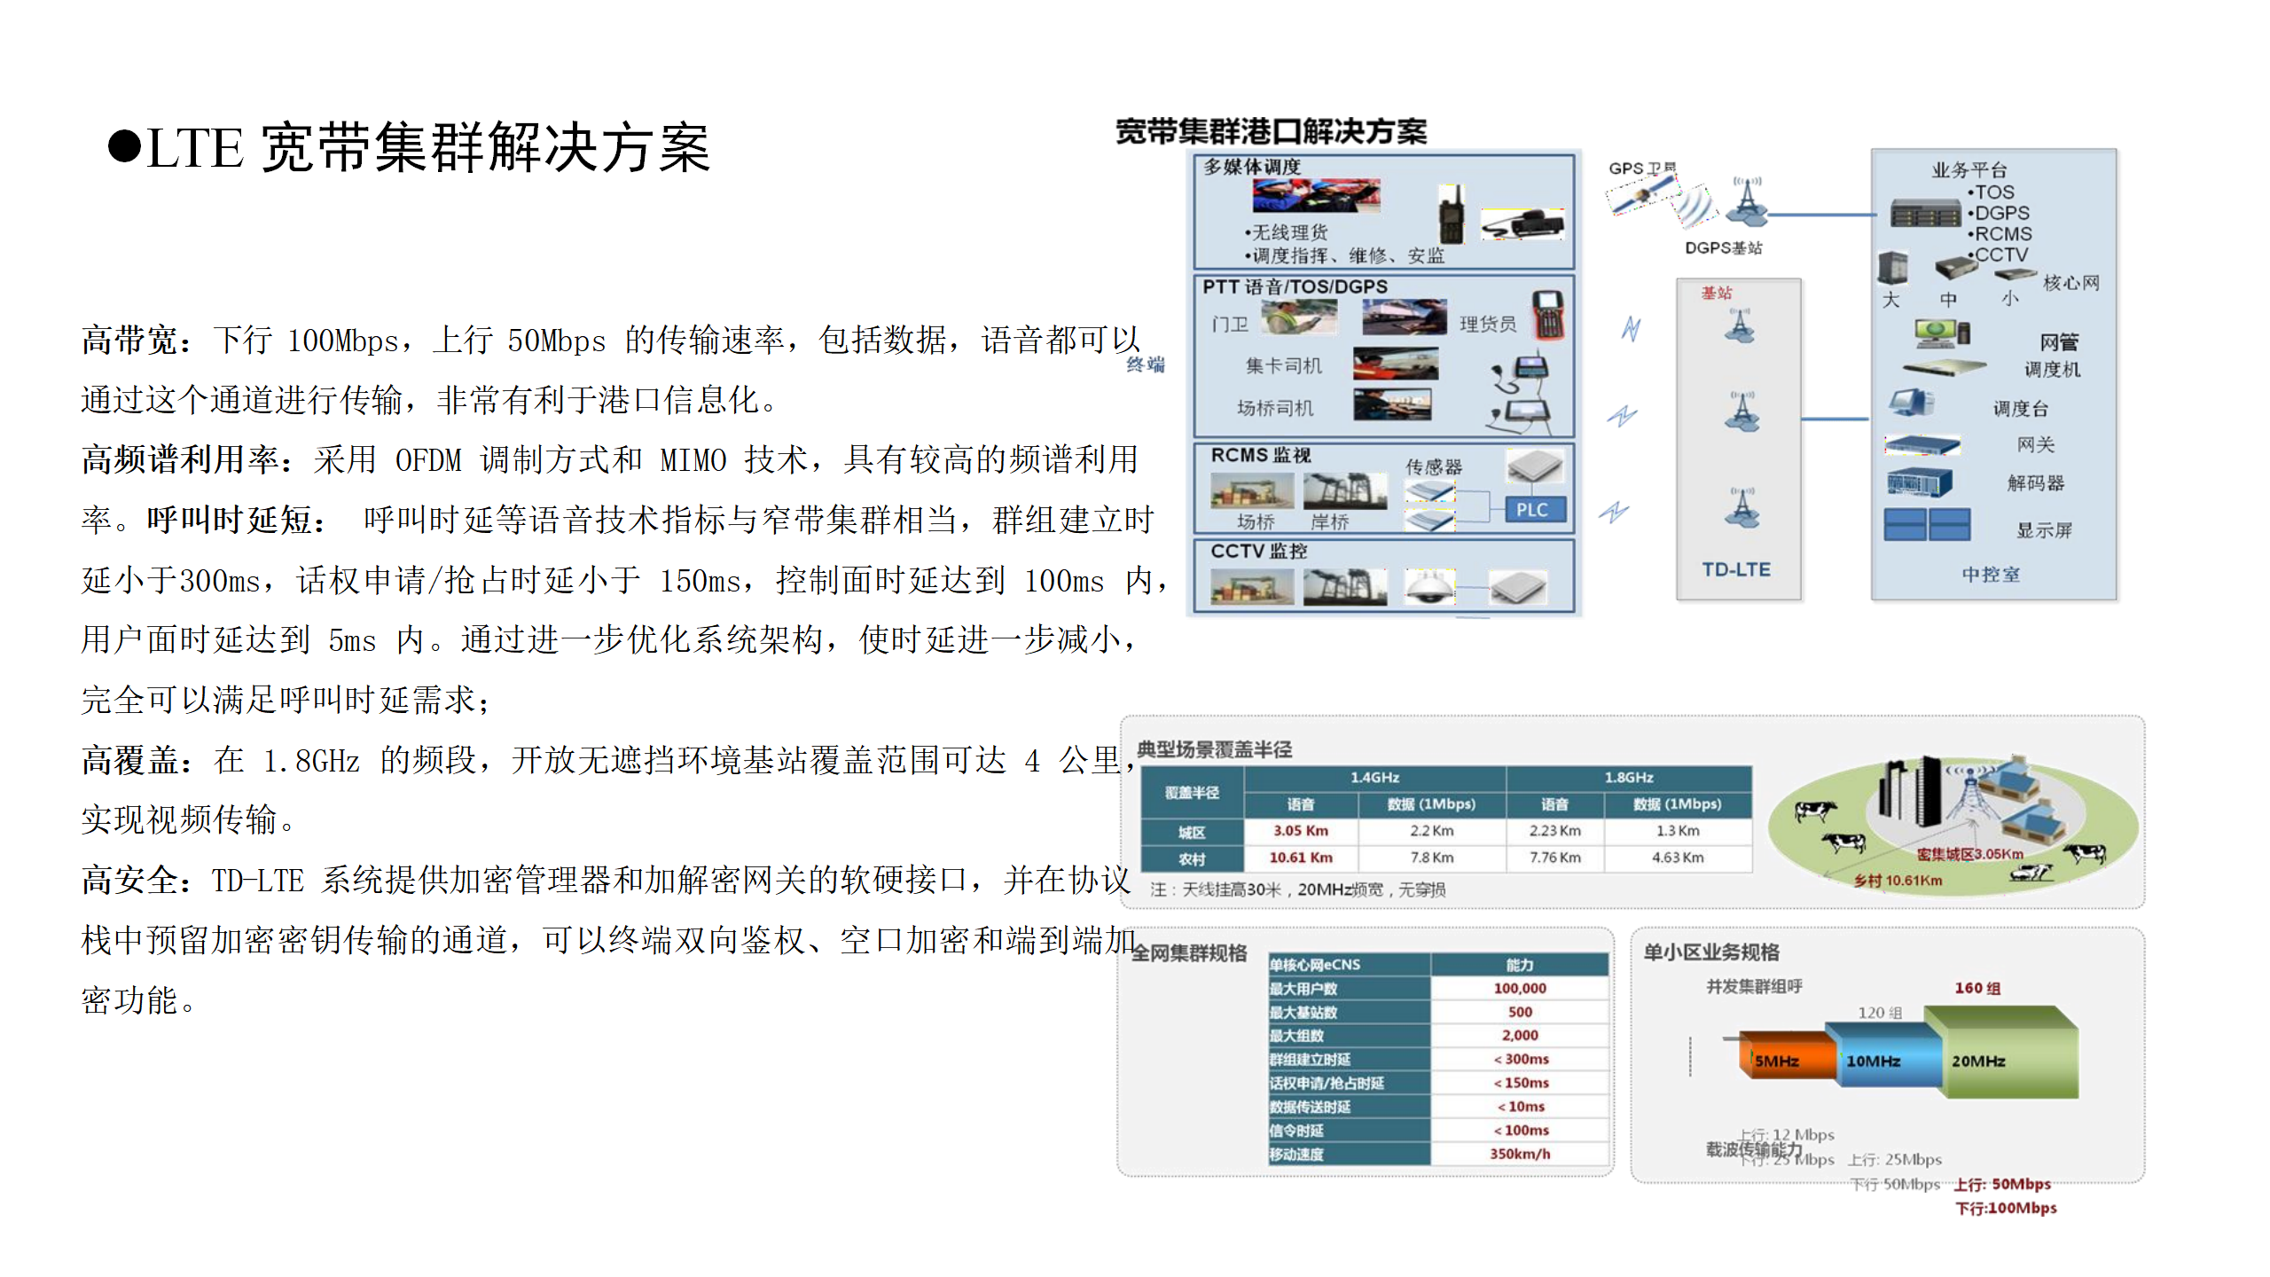The height and width of the screenshot is (1277, 2270).
Task: Click the TD-LTE label
Action: coord(1735,569)
